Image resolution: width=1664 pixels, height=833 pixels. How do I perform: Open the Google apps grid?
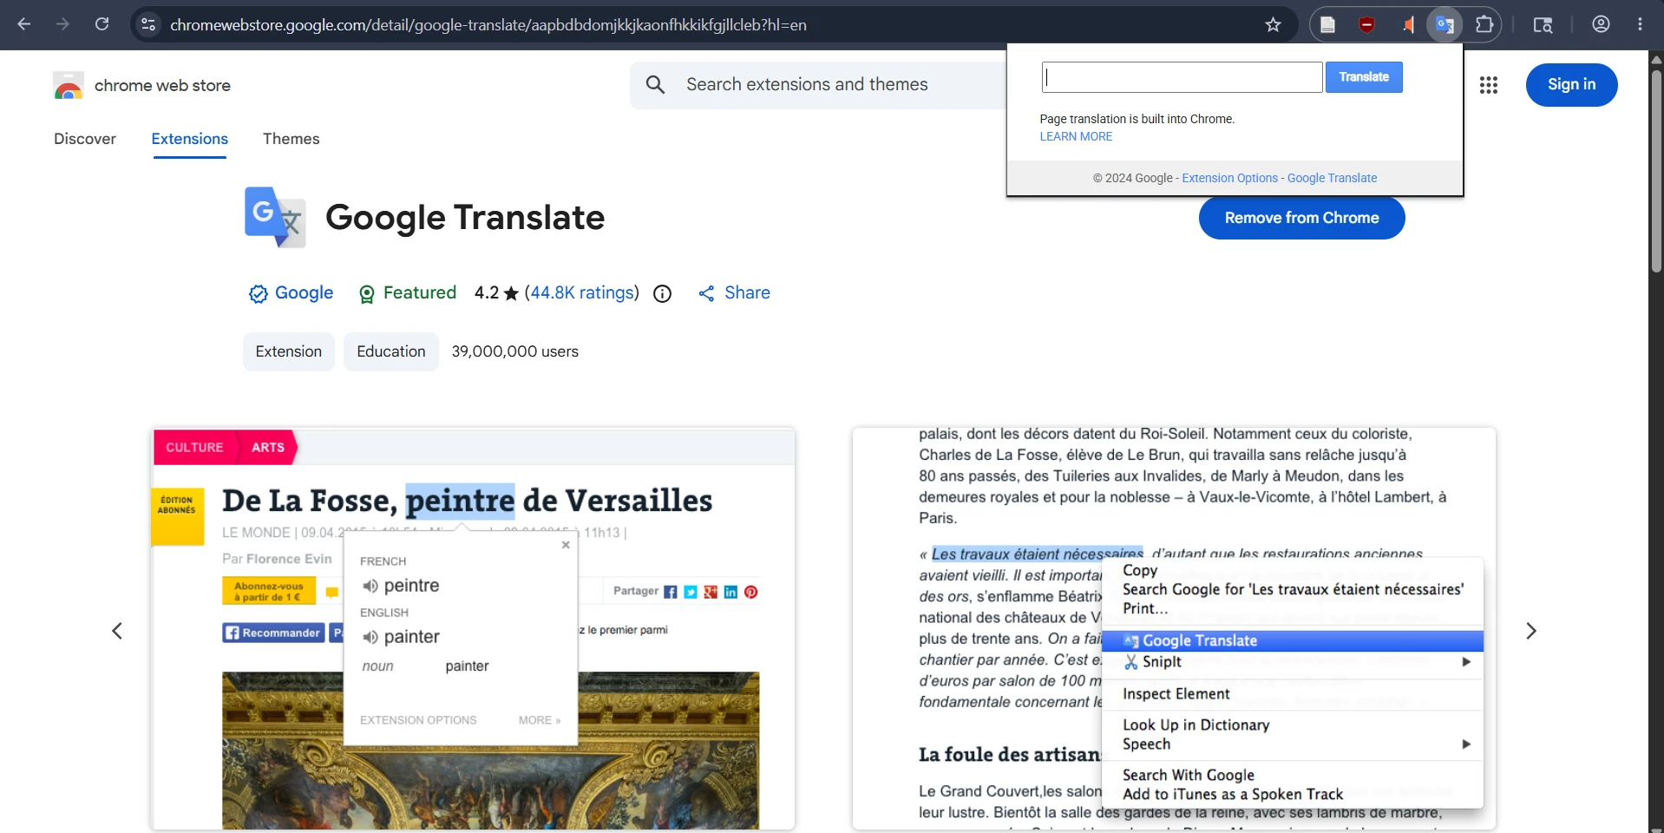pos(1489,85)
